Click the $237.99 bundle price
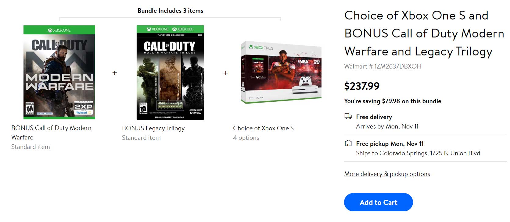 click(362, 86)
